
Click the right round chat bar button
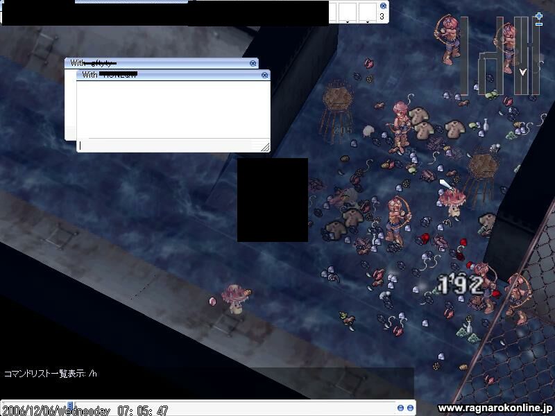click(410, 408)
